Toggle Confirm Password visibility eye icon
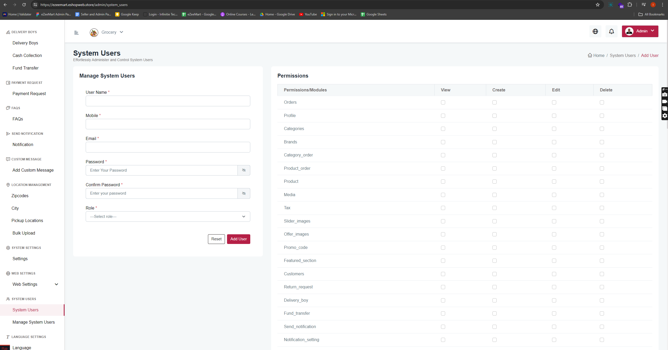The height and width of the screenshot is (350, 668). coord(244,194)
